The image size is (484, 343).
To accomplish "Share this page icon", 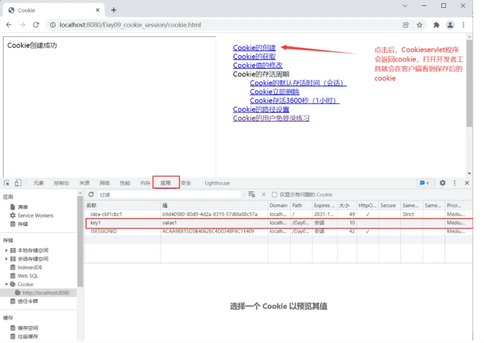I will [406, 25].
